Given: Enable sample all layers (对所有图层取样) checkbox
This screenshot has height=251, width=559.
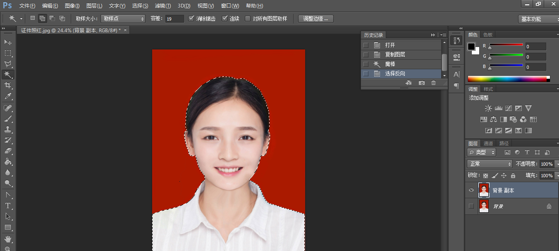Looking at the screenshot, I should click(248, 19).
